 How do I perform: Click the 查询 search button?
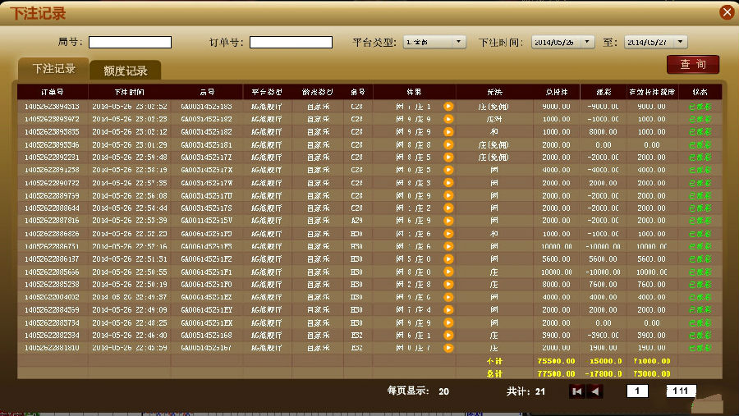coord(693,65)
